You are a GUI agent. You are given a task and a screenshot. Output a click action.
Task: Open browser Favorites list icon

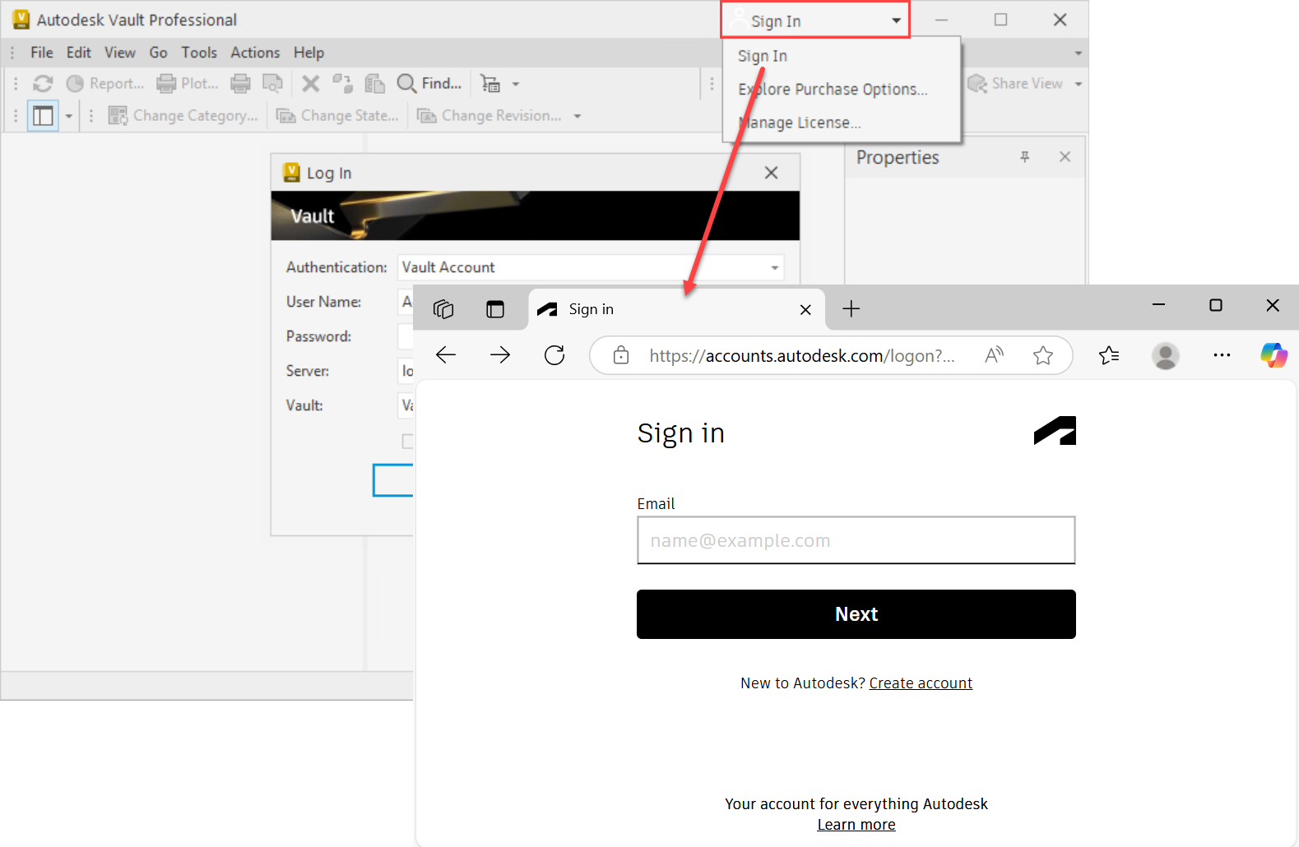tap(1109, 355)
